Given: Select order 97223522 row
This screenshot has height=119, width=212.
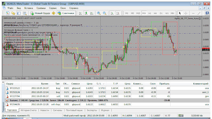Looking at the screenshot, I should [107, 88].
